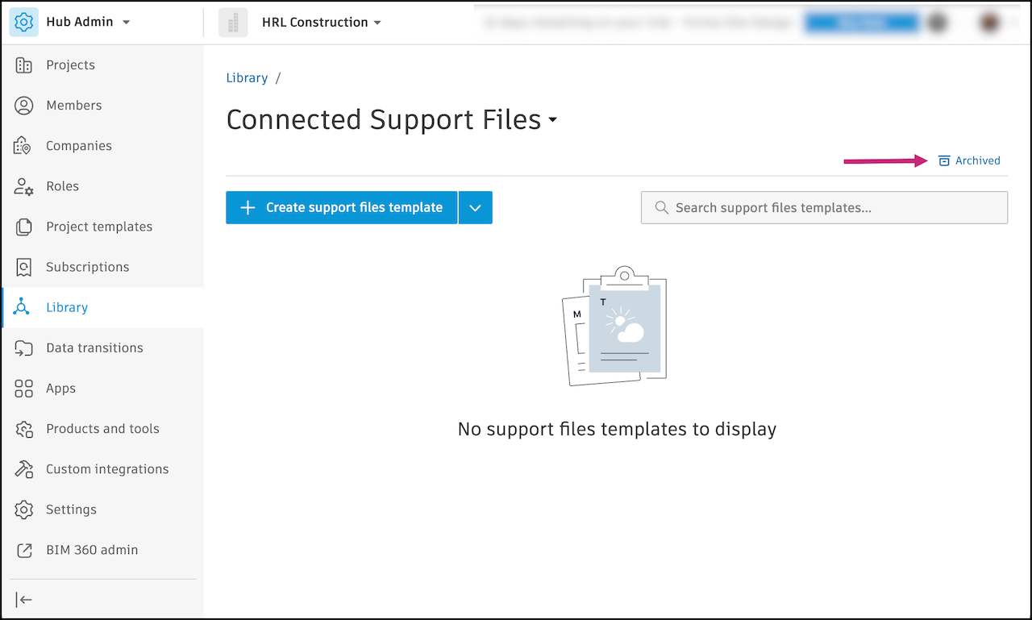1032x620 pixels.
Task: Navigate back using the Library breadcrumb
Action: [247, 77]
